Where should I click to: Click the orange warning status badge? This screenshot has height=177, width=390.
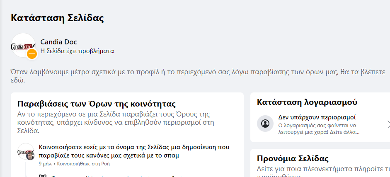32,54
